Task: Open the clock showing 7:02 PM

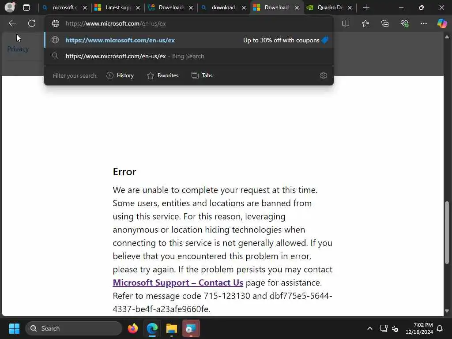Action: coord(419,328)
